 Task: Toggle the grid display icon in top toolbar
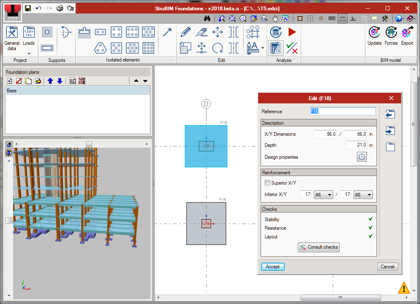(311, 18)
